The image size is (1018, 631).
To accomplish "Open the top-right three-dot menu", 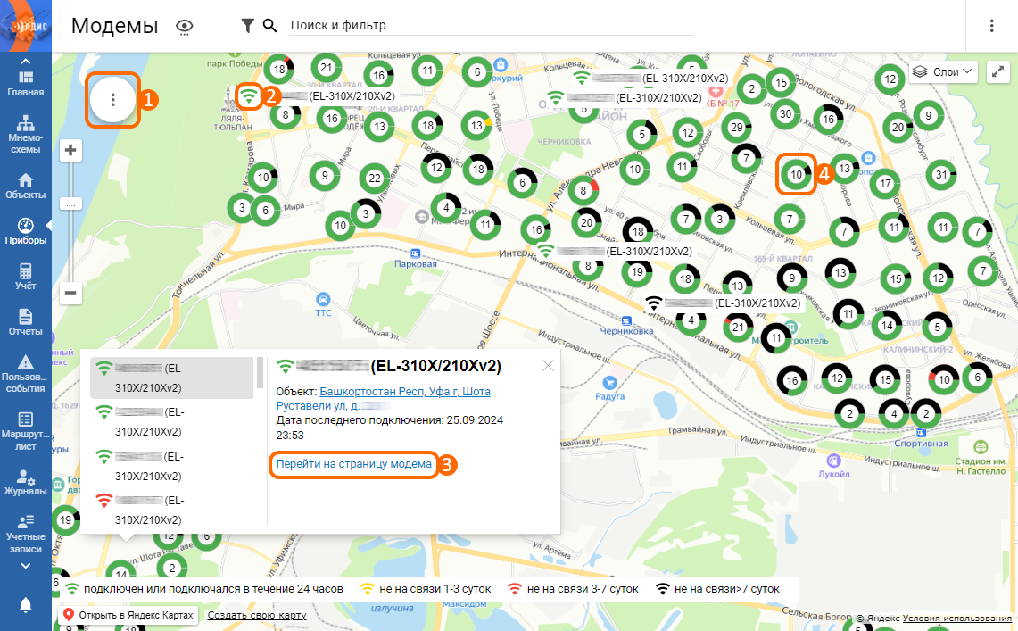I will [991, 25].
